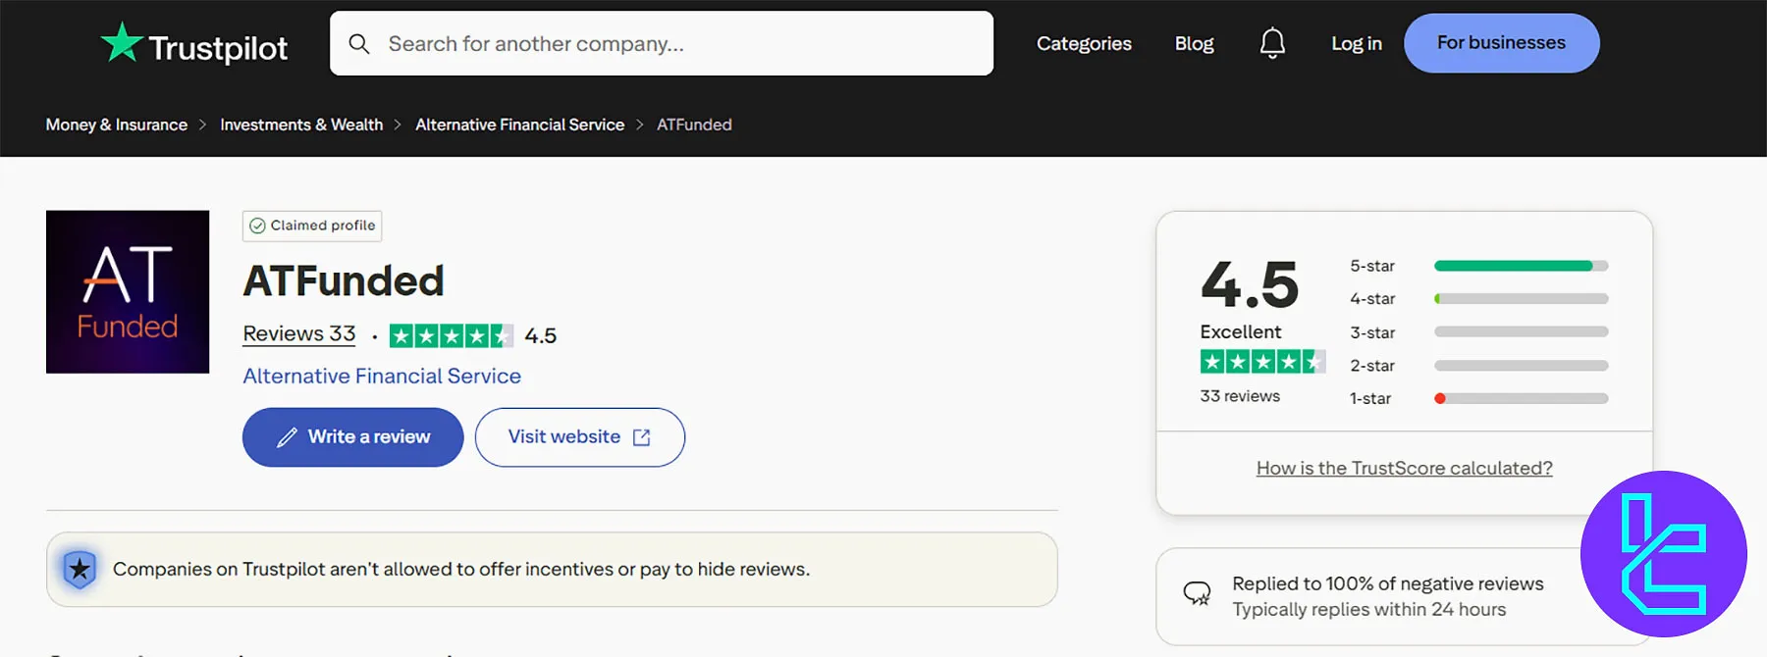Image resolution: width=1767 pixels, height=657 pixels.
Task: Click the purple floating logo badge
Action: pyautogui.click(x=1663, y=554)
